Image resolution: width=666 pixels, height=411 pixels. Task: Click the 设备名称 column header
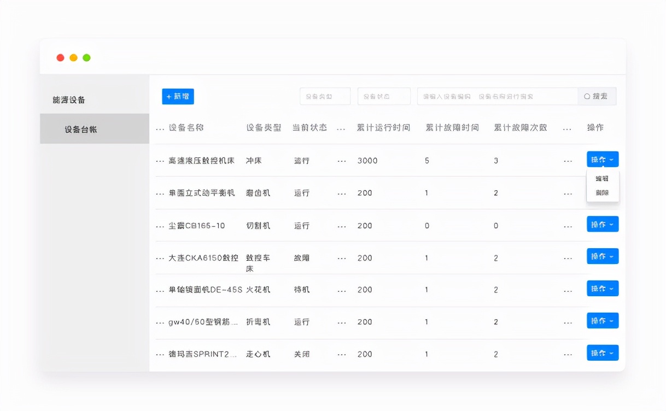coord(186,128)
